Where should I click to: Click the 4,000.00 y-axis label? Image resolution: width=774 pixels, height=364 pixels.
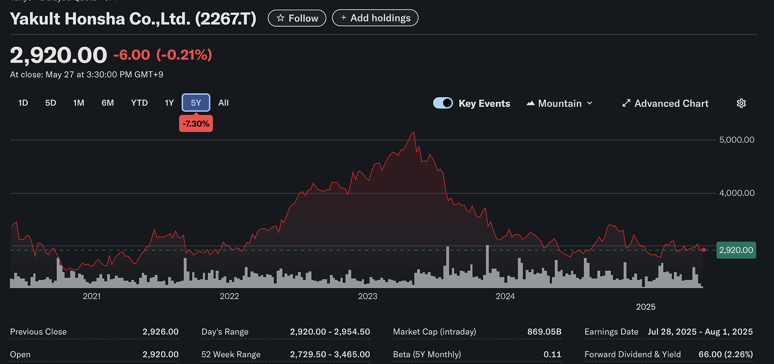(x=737, y=193)
